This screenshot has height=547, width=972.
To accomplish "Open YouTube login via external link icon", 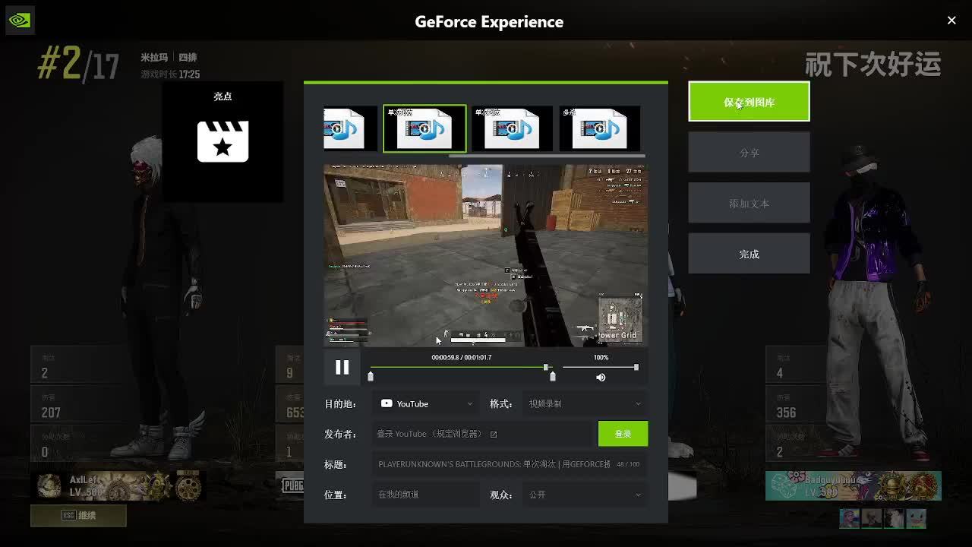I will point(494,435).
